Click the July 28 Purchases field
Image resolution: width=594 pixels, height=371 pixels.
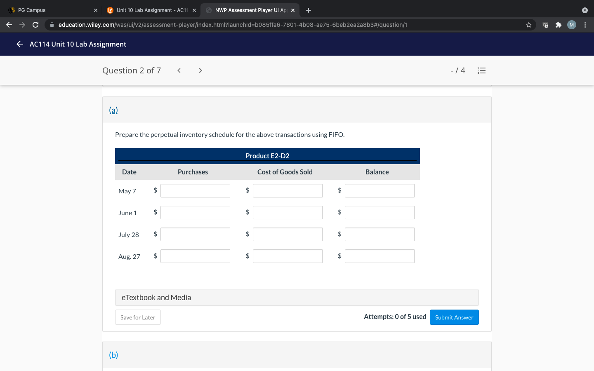195,234
